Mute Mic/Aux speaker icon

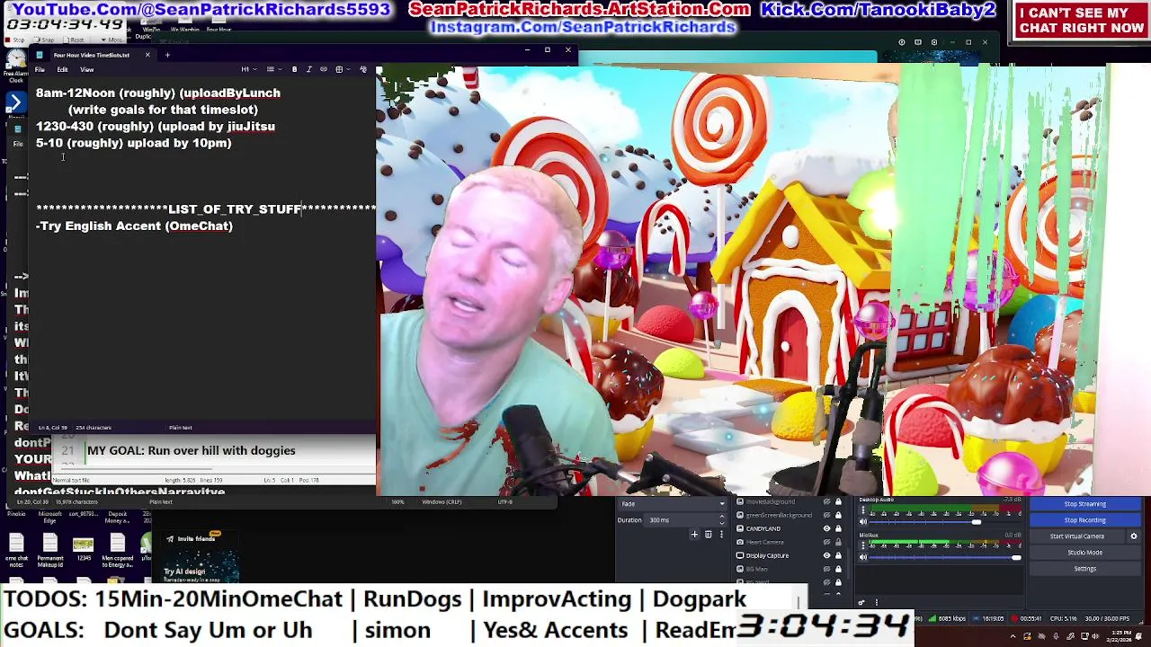[x=863, y=557]
